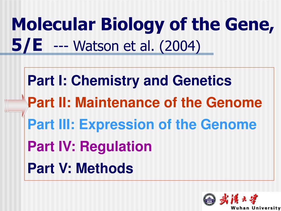Click the 'Wuhan University' caption text

pyautogui.click(x=256, y=208)
